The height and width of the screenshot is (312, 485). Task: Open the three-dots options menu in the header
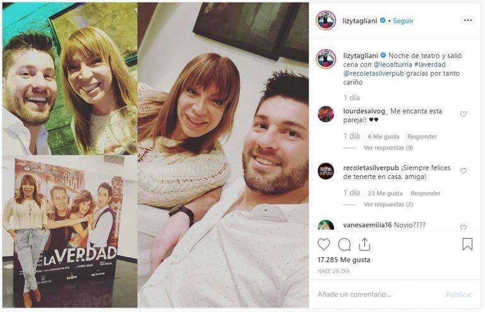[x=468, y=20]
